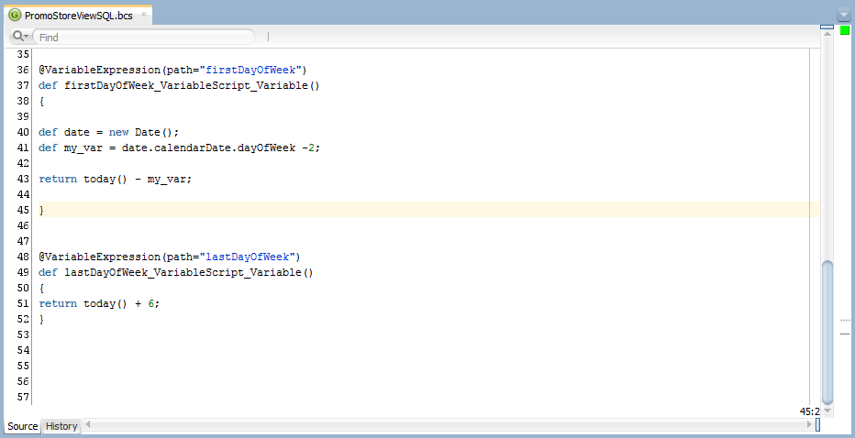Click the vertical scrollbar down arrow
Screen dimensions: 855x438
pyautogui.click(x=827, y=411)
